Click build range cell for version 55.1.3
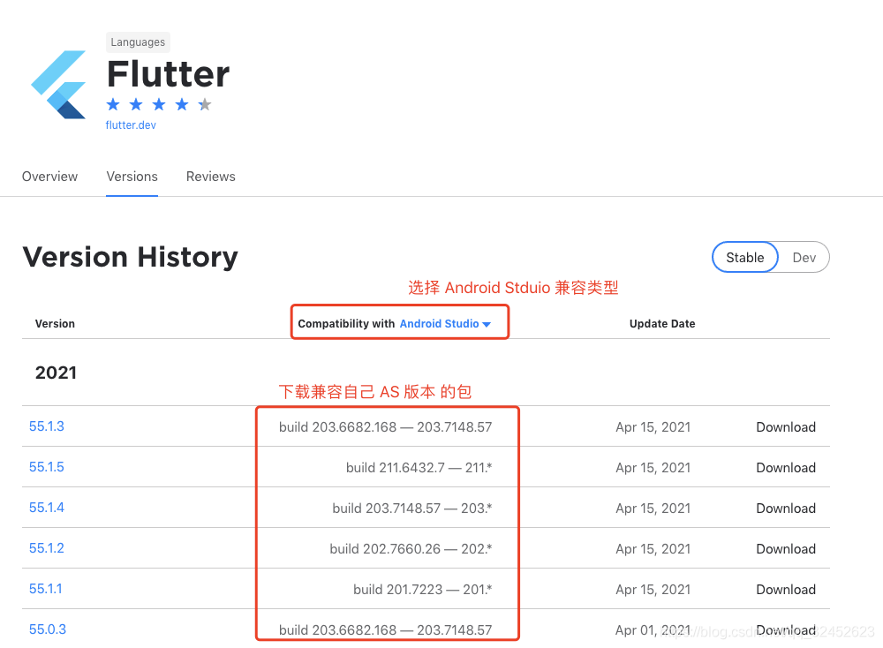The width and height of the screenshot is (883, 648). [386, 427]
